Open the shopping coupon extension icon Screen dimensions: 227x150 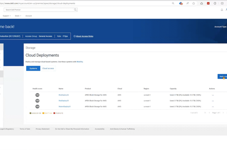(x=181, y=3)
